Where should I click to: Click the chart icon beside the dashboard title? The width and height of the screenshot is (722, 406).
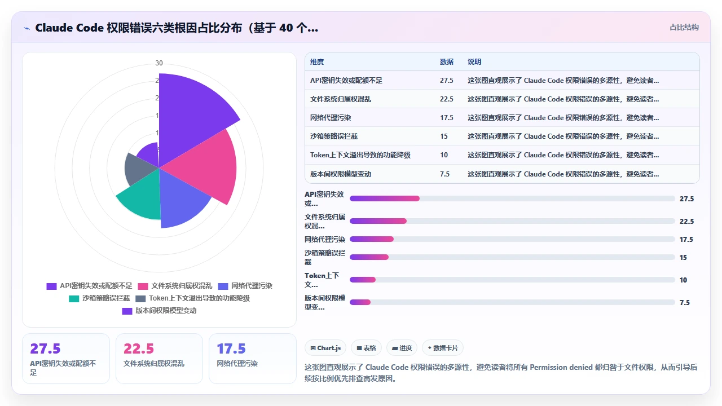point(27,28)
